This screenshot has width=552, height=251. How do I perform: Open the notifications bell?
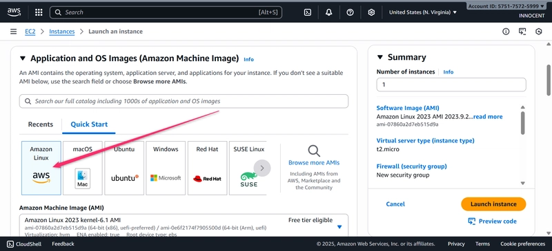[329, 12]
